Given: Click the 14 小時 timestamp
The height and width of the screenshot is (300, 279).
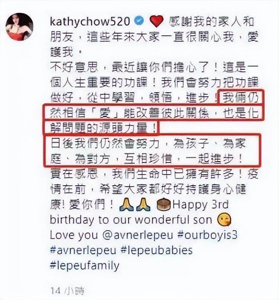Looking at the screenshot, I should tap(67, 291).
